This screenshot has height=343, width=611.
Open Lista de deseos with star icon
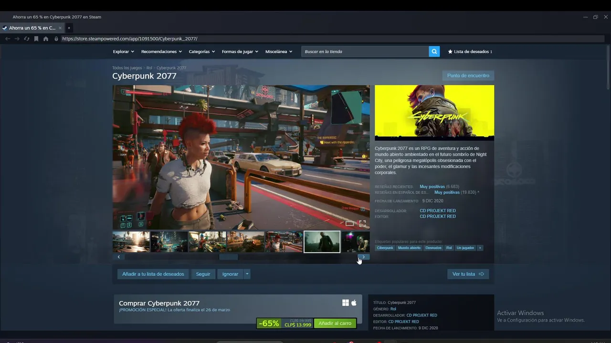coord(470,51)
